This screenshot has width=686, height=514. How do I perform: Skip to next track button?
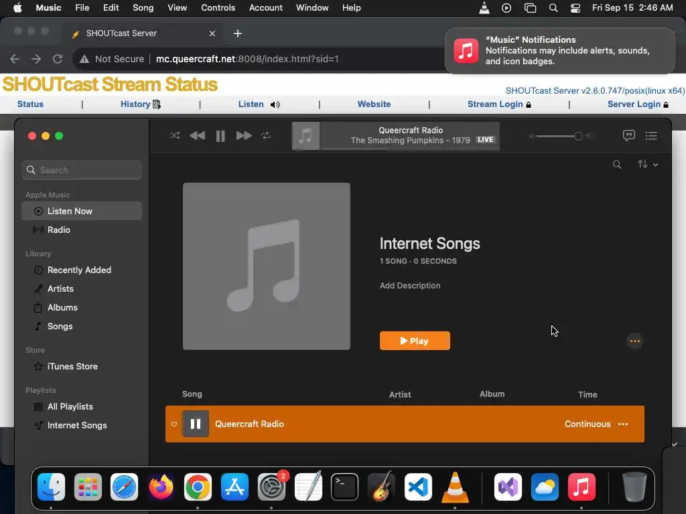(x=244, y=135)
